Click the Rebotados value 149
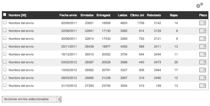Viewport: 210px width, 106px height. click(x=158, y=86)
